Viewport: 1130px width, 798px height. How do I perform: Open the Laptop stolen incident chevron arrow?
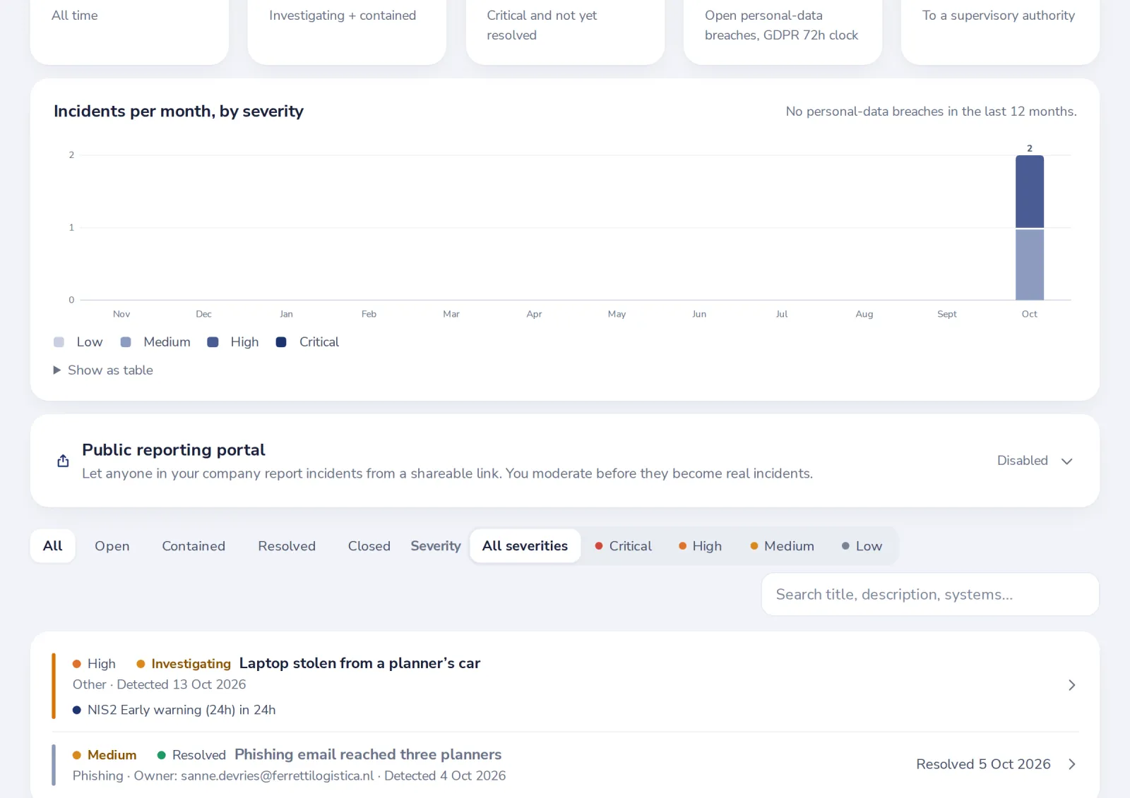point(1071,685)
